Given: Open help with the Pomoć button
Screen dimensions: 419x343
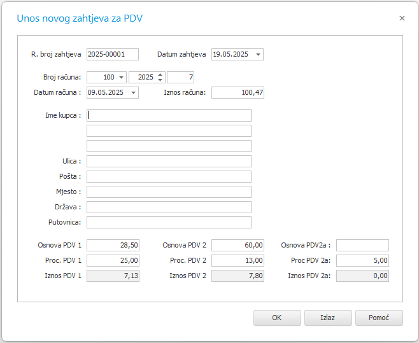Looking at the screenshot, I should pos(379,318).
